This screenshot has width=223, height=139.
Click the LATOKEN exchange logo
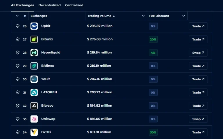point(34,92)
